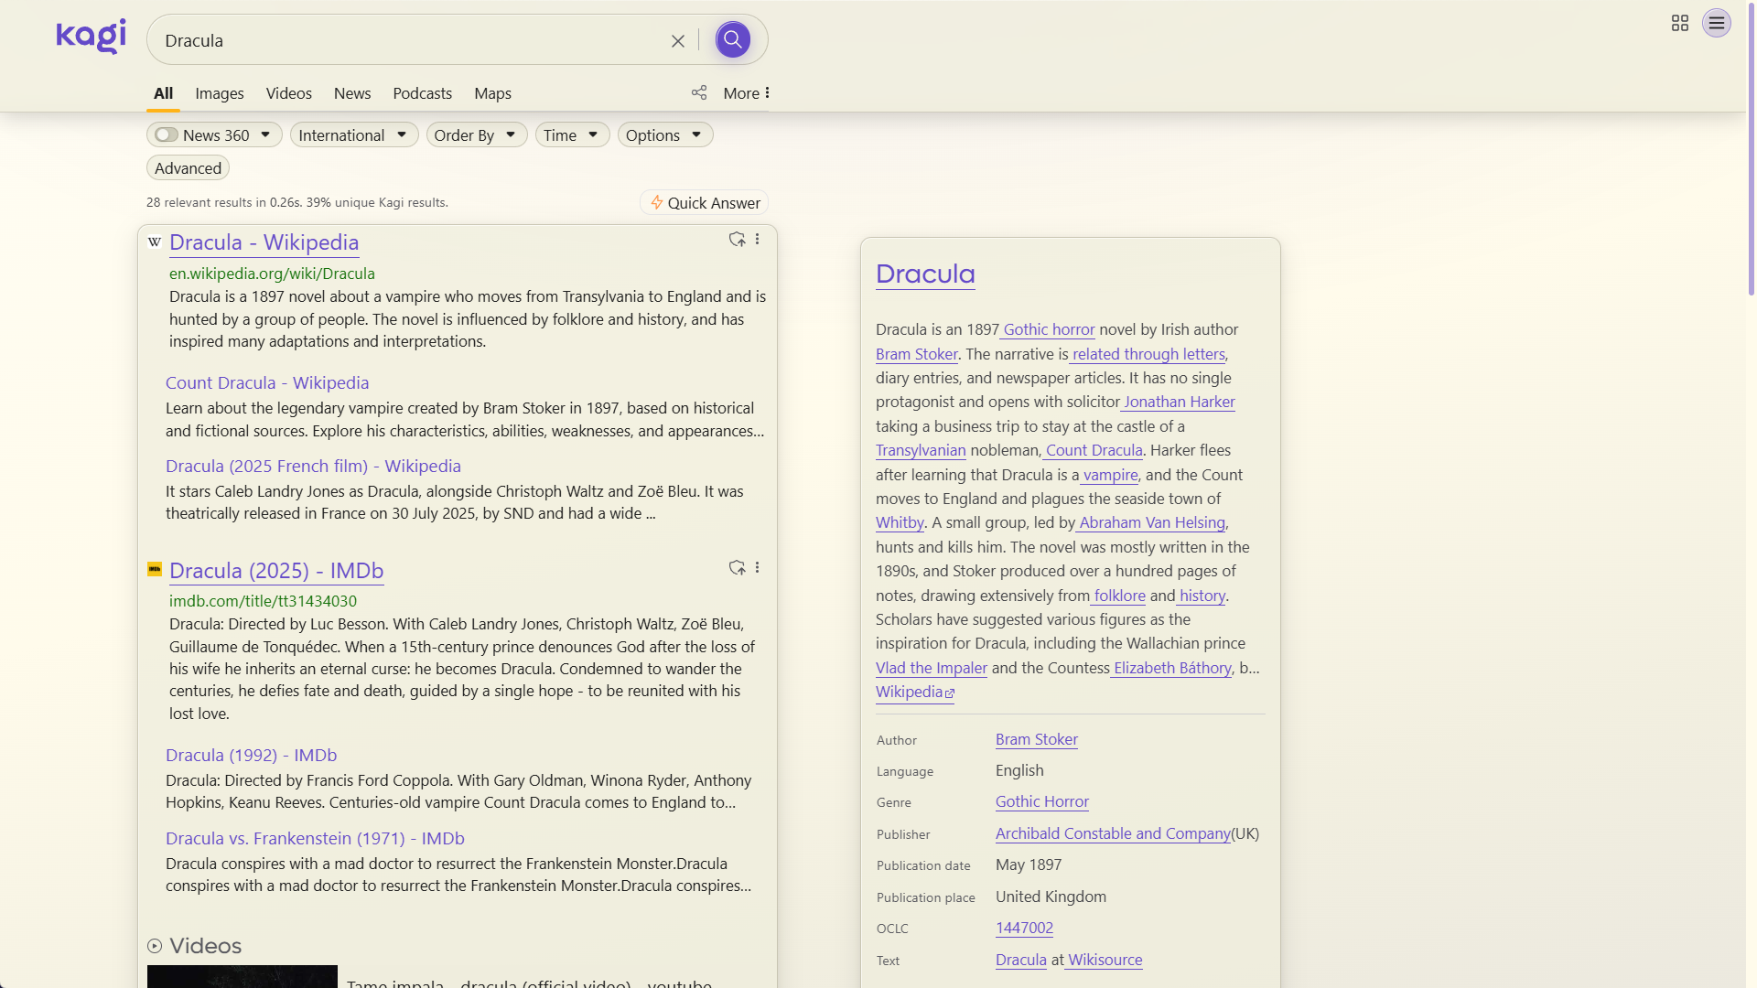Click the Quick Answer button

coord(704,202)
